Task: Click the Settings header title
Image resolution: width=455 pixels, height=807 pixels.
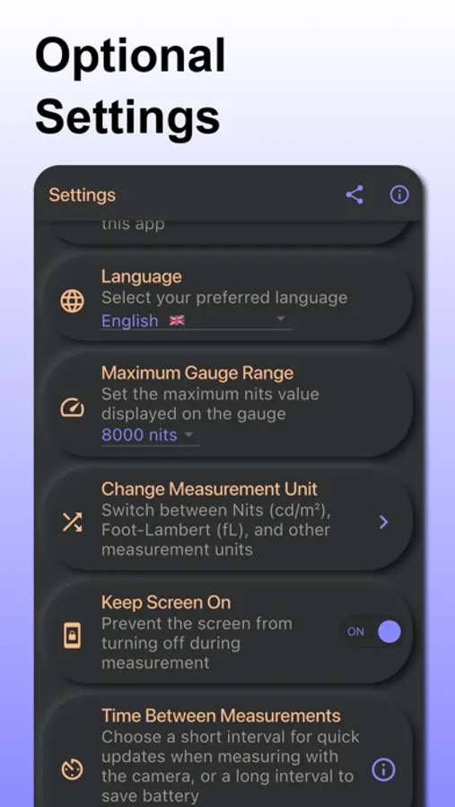Action: [x=82, y=195]
